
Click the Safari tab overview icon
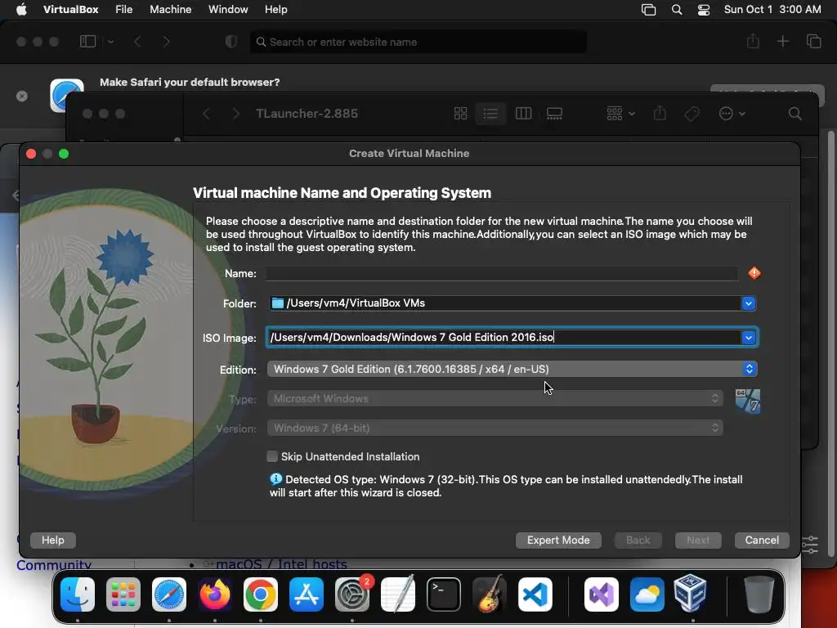tap(813, 41)
